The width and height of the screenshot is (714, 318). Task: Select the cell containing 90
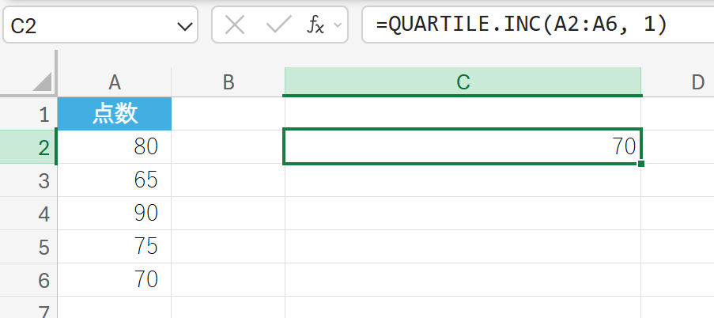[x=115, y=214]
